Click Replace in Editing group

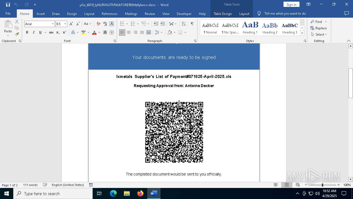tap(319, 28)
